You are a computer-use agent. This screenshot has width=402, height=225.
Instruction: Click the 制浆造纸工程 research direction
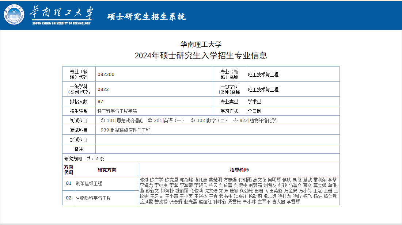tap(89, 183)
